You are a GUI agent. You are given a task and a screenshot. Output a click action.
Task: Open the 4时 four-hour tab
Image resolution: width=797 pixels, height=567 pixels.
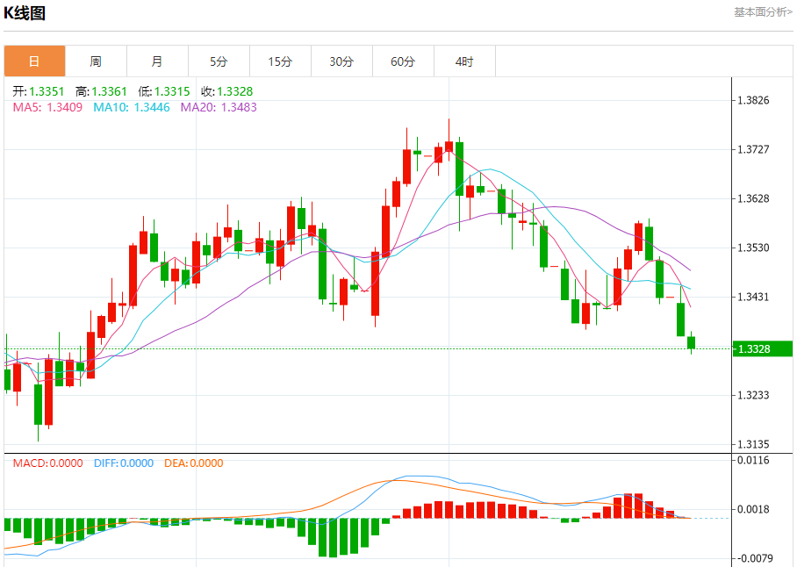(465, 61)
